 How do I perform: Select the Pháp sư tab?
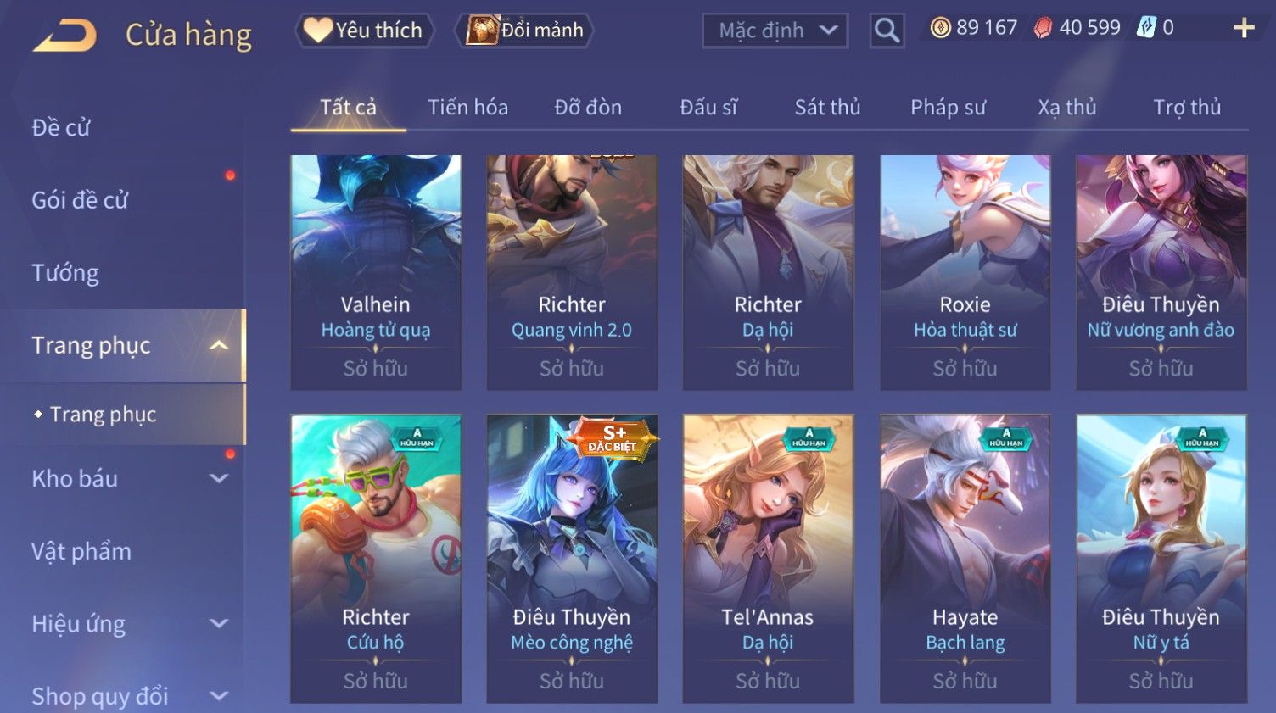(948, 108)
